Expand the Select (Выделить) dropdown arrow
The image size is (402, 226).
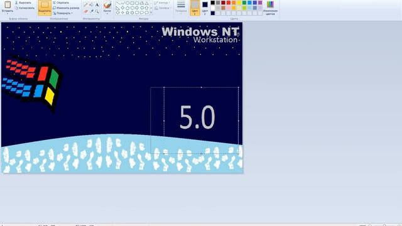pyautogui.click(x=45, y=14)
